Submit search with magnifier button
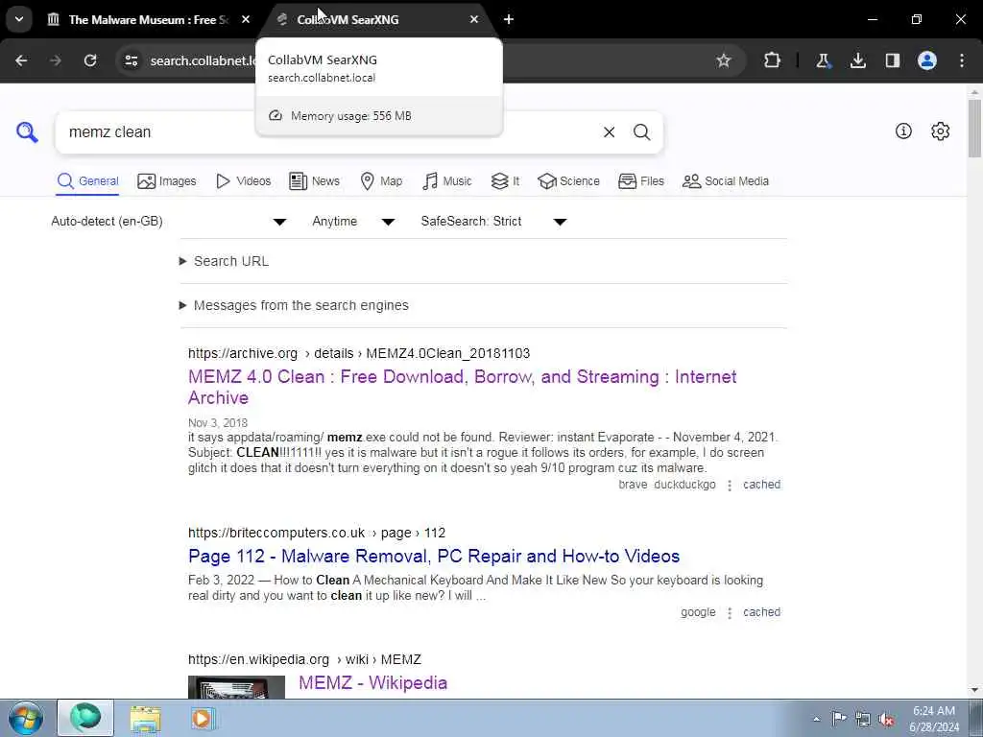 pos(641,132)
